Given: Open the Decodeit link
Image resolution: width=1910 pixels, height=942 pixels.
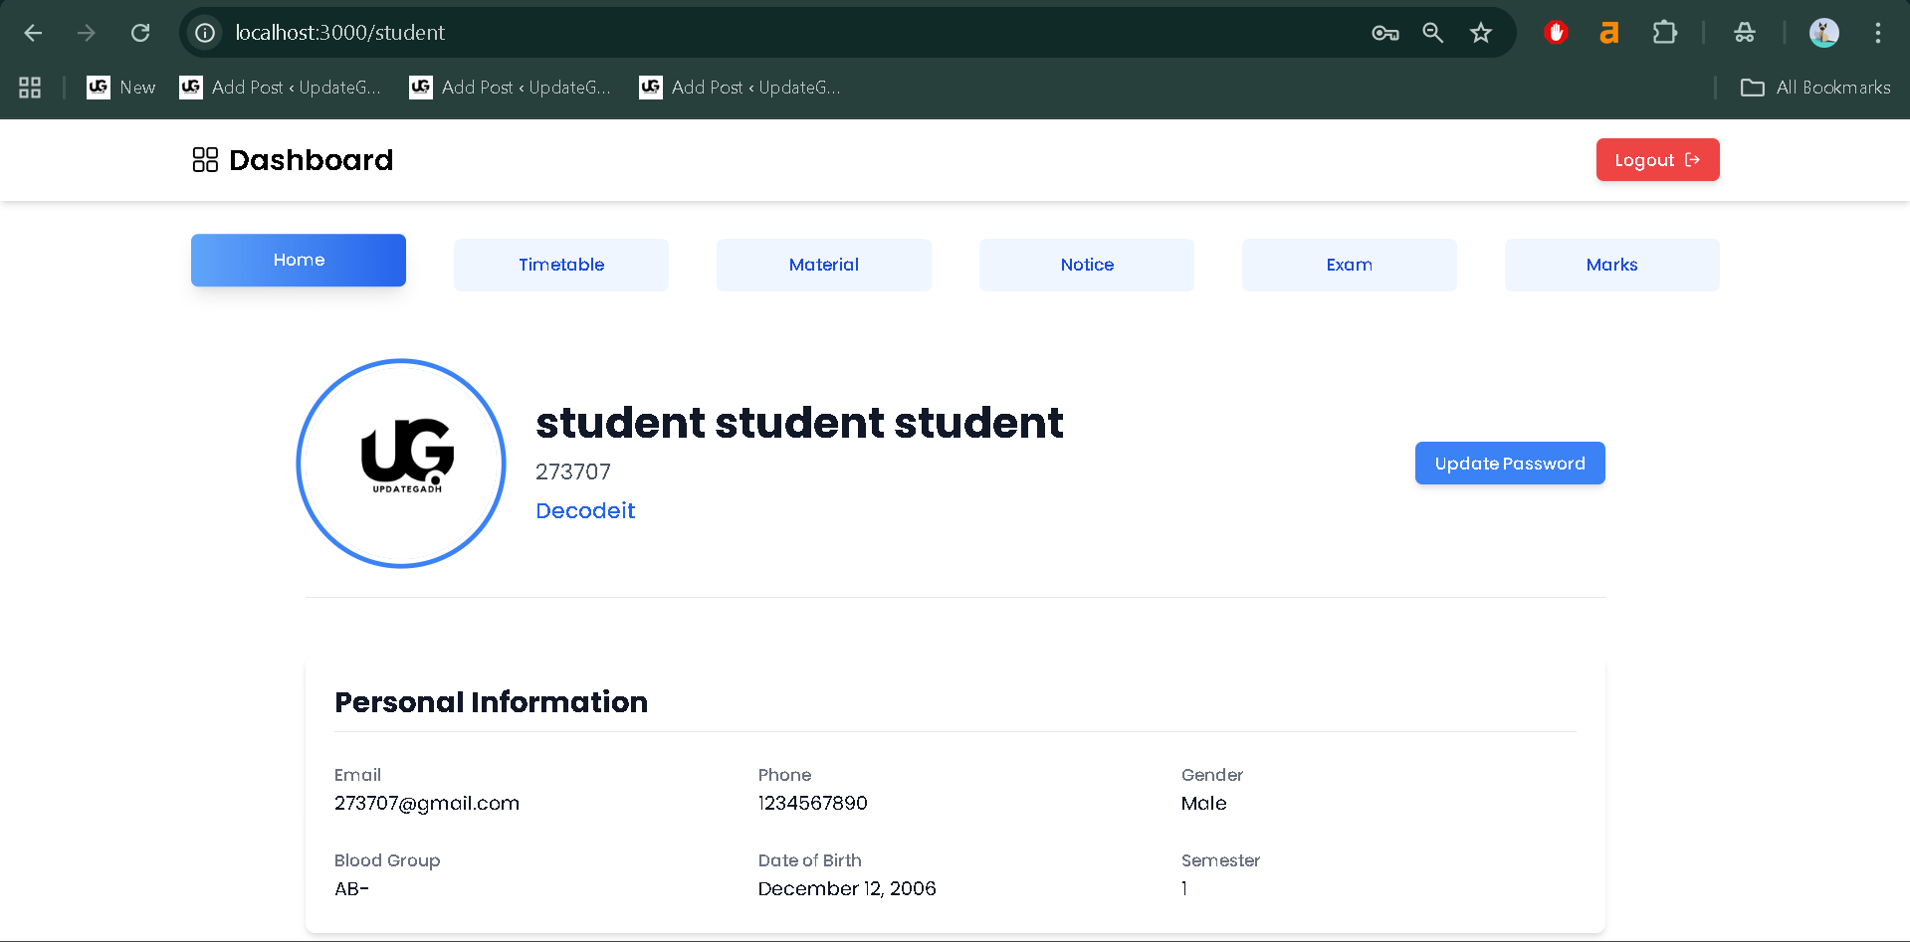Looking at the screenshot, I should click(x=584, y=510).
